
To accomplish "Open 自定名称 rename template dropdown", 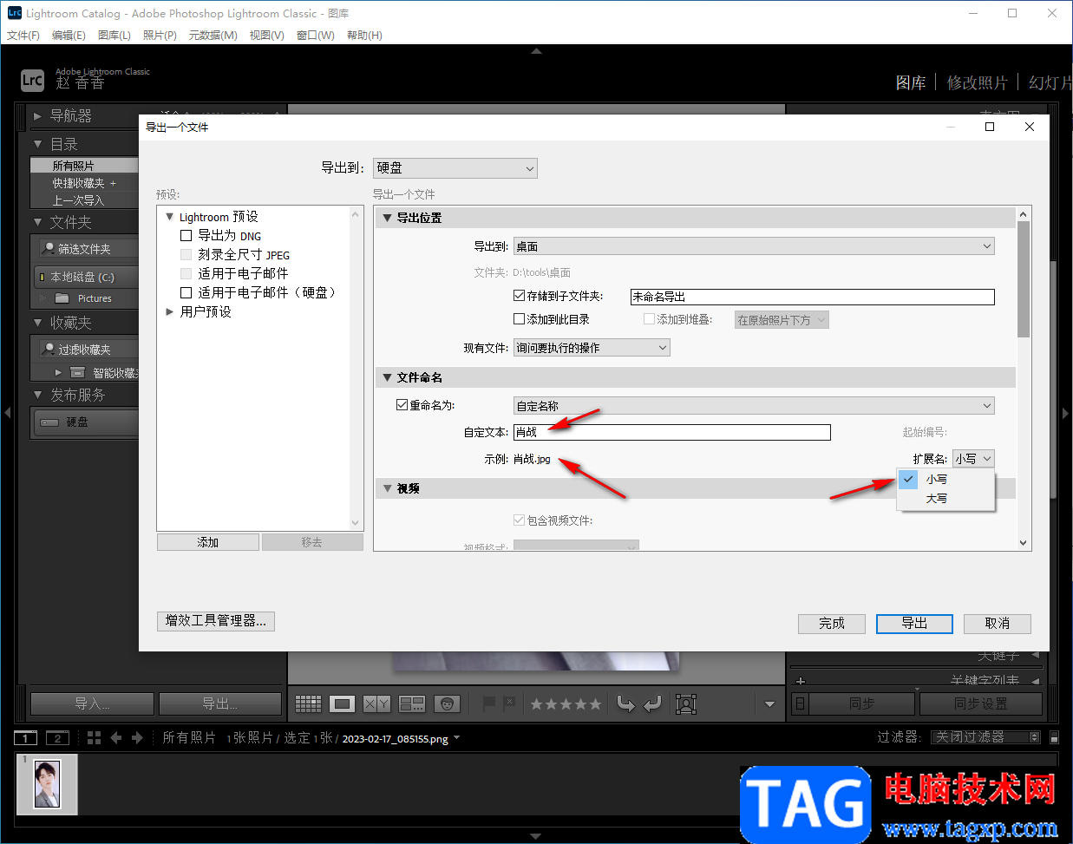I will pos(754,406).
